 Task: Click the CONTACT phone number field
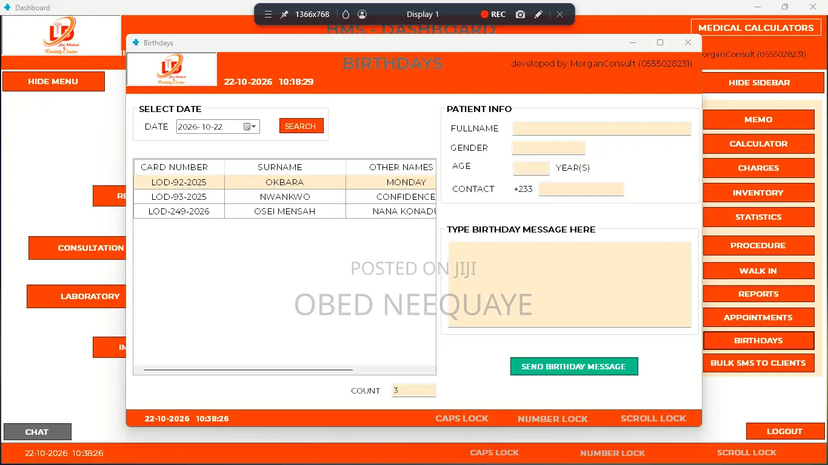coord(581,189)
